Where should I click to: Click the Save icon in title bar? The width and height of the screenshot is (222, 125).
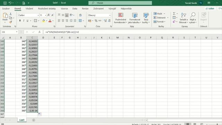pyautogui.click(x=5, y=3)
